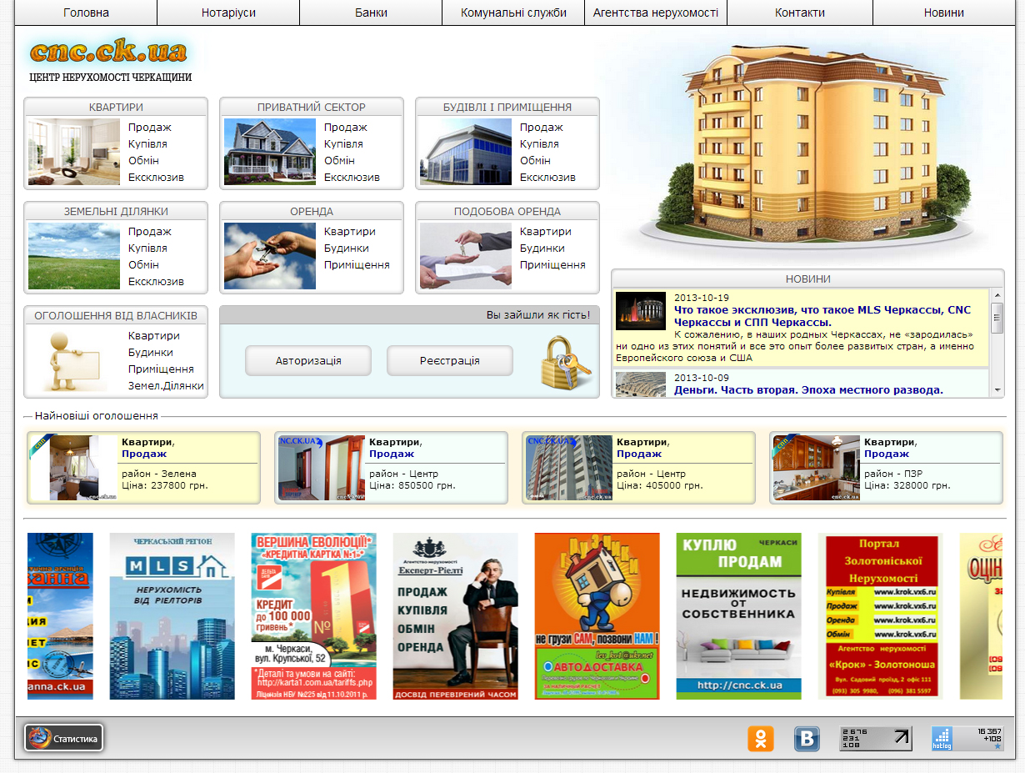Click the Експерт-Ріелті banner
Screen dimensions: 1025x773
(x=456, y=616)
